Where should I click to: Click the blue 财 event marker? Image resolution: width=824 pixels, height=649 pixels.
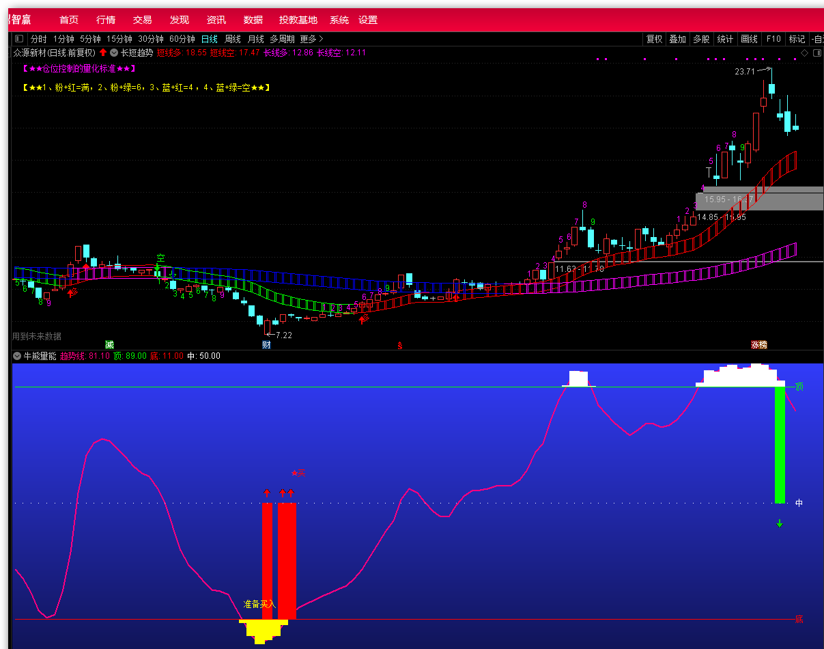[266, 344]
